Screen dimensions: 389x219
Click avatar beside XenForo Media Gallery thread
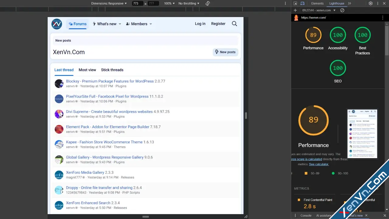point(59,175)
